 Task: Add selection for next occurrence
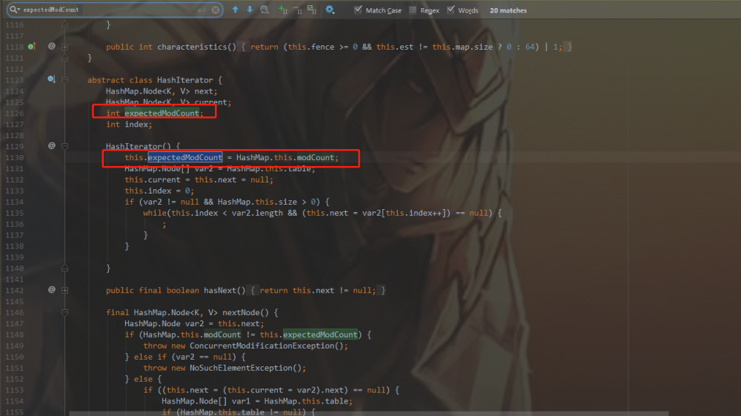[283, 10]
